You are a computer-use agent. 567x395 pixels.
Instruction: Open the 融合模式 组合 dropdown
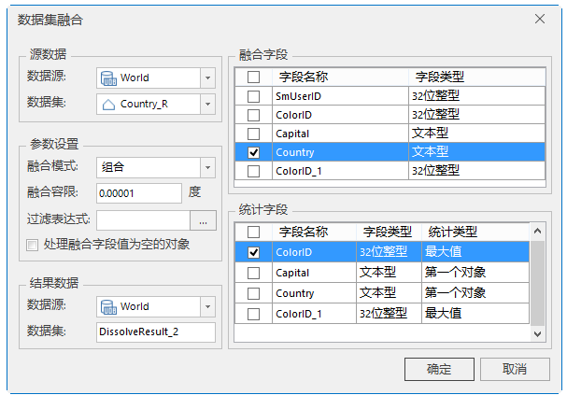[208, 168]
